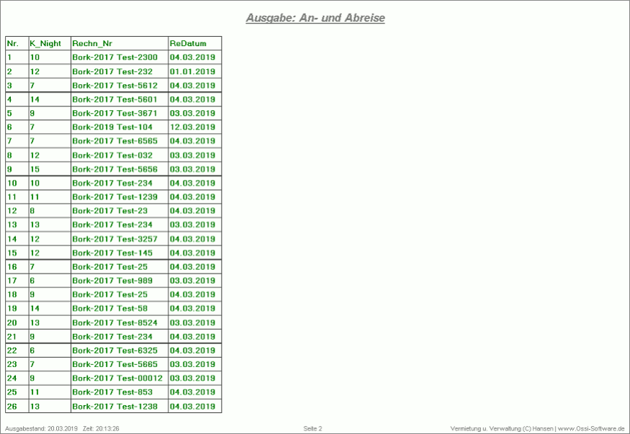Select invoice cell 'Bork-2017 Test-1239'
This screenshot has height=434, width=630.
114,197
